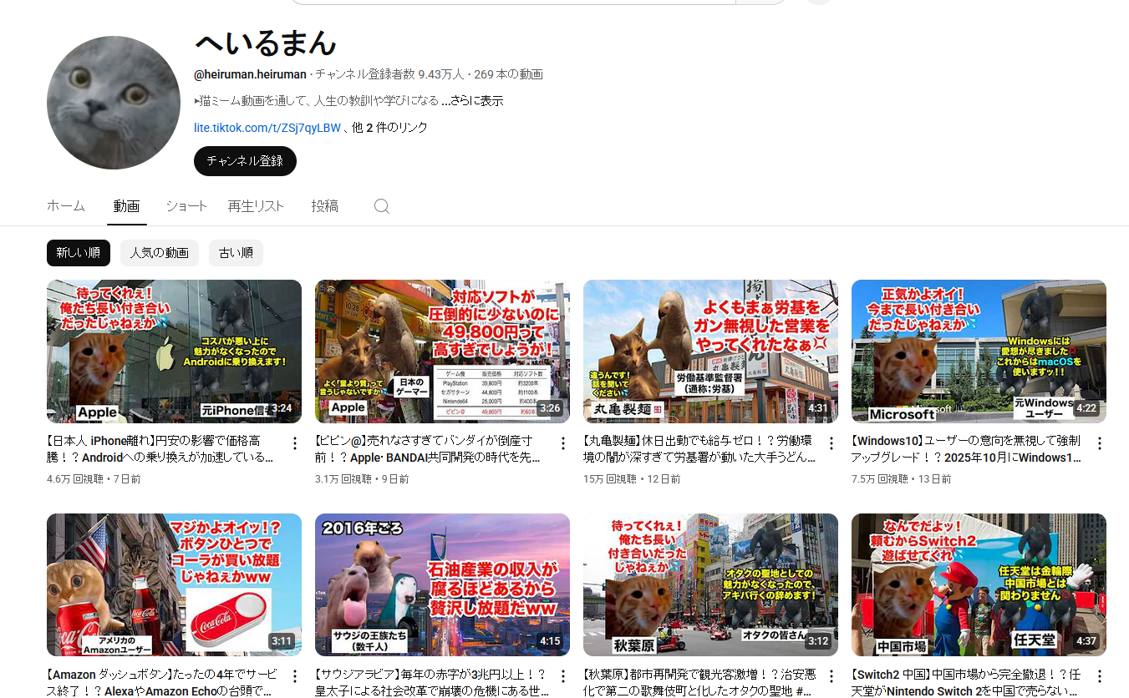Image resolution: width=1129 pixels, height=698 pixels.
Task: Open the 投稿 tab
Action: pos(324,206)
